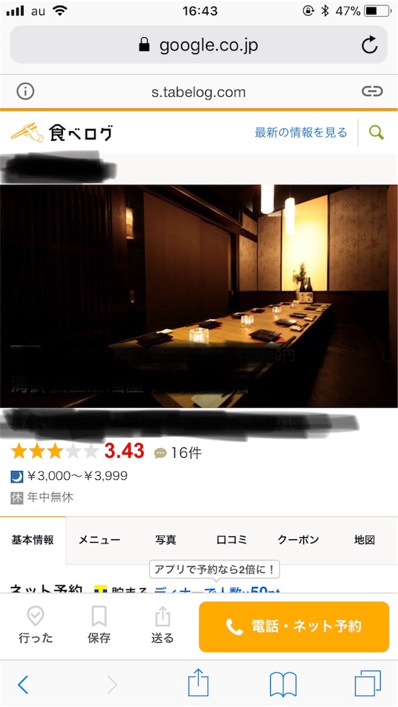Open the 地図 tab
This screenshot has width=398, height=707.
click(x=365, y=540)
